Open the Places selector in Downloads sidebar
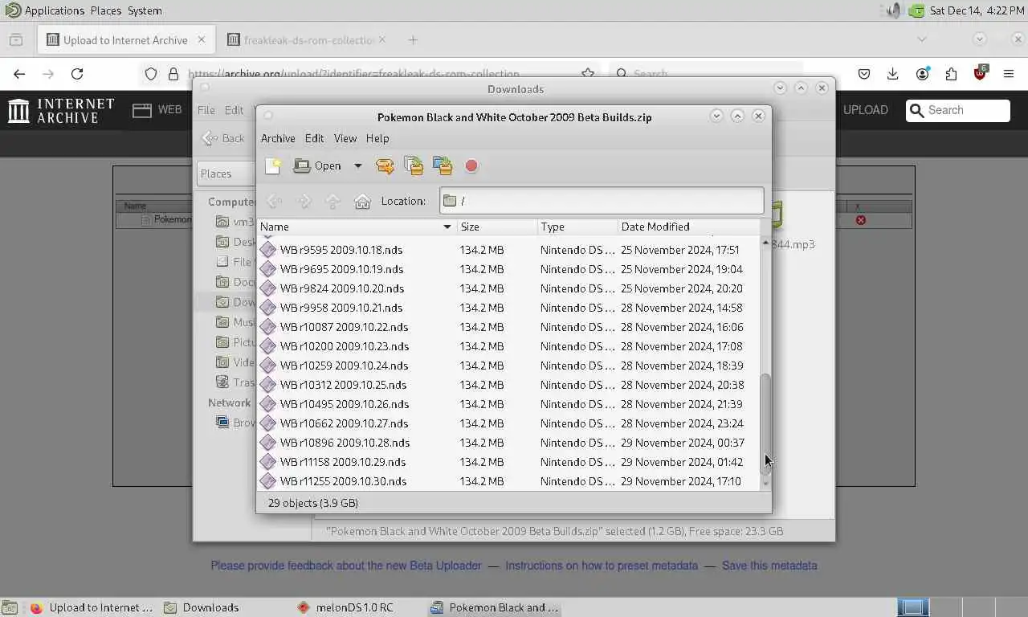The image size is (1028, 617). click(226, 174)
